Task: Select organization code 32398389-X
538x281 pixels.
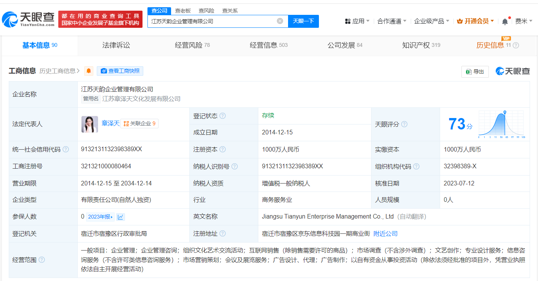Action: pos(460,166)
